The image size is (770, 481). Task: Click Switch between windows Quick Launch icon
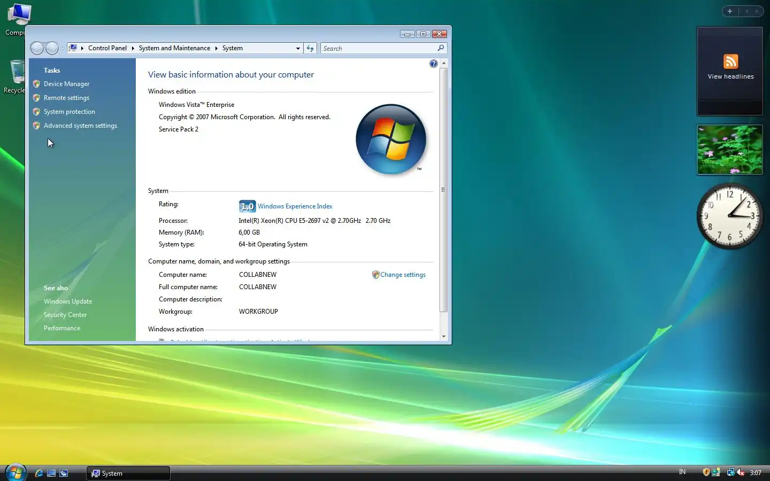[x=64, y=473]
